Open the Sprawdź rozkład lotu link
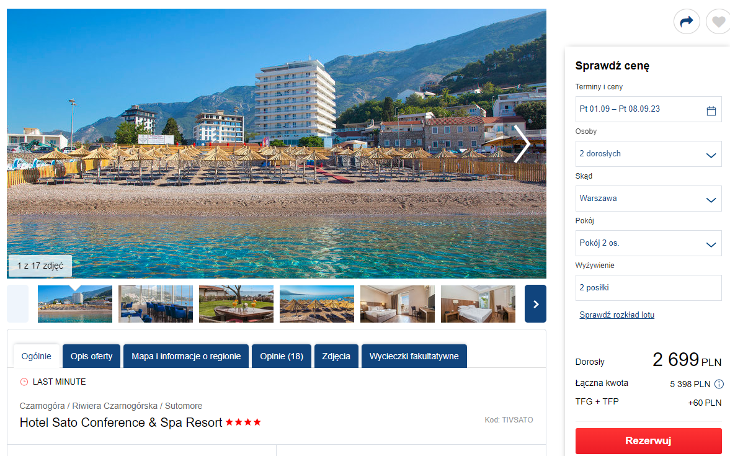 pyautogui.click(x=617, y=315)
